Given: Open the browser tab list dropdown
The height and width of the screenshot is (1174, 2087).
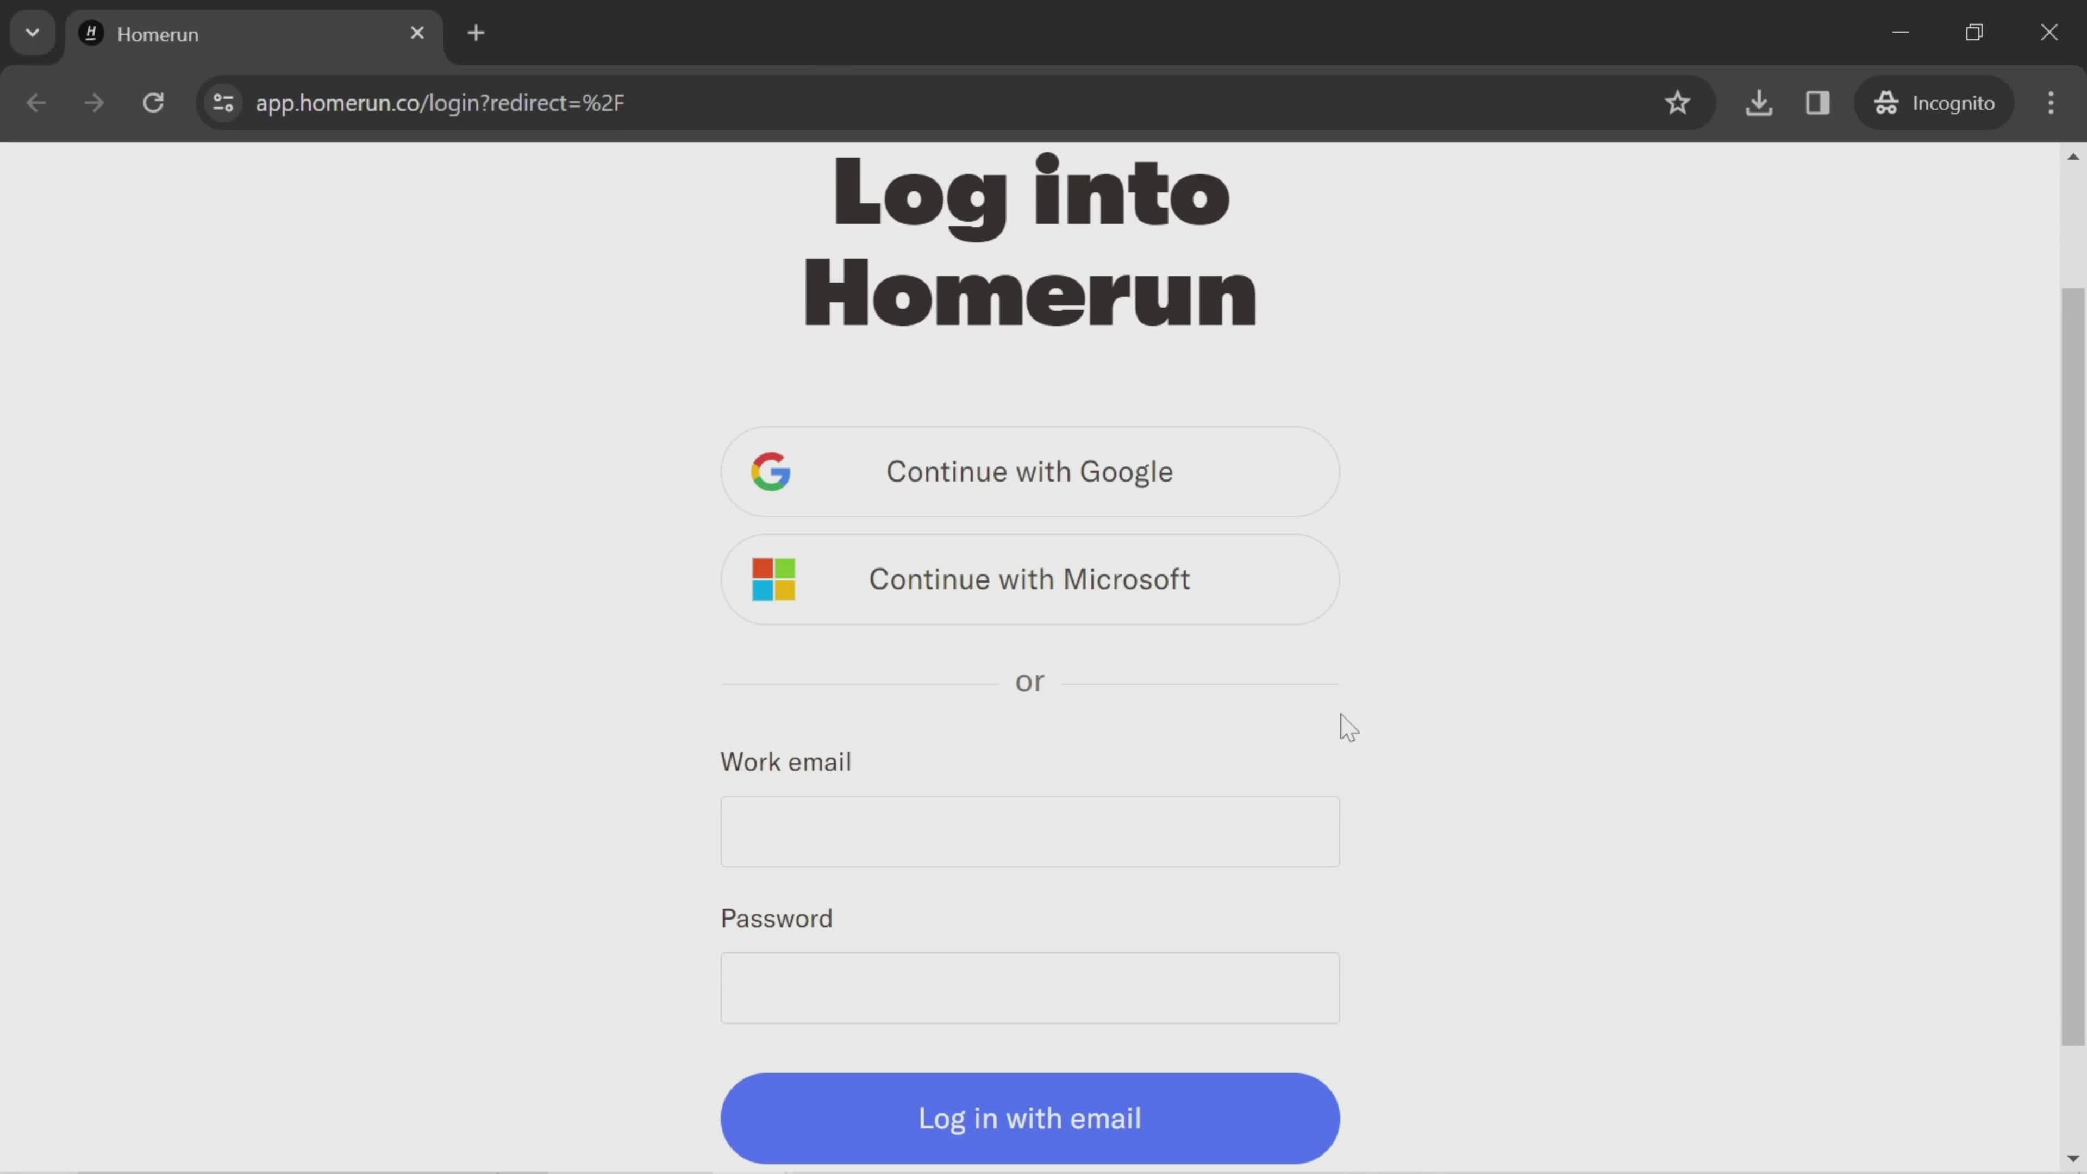Looking at the screenshot, I should point(32,32).
